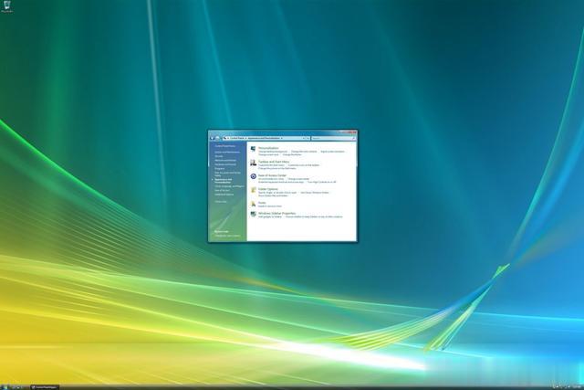Click Control Panel in the address bar
The image size is (584, 390).
coord(237,138)
